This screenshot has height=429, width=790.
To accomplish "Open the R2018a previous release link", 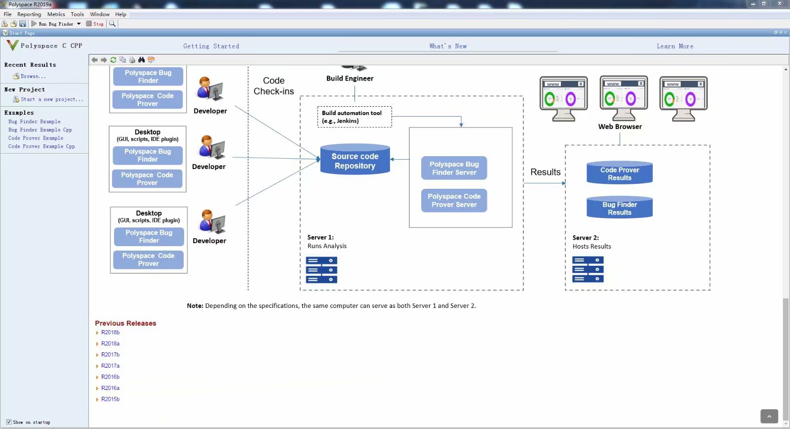I will (110, 343).
